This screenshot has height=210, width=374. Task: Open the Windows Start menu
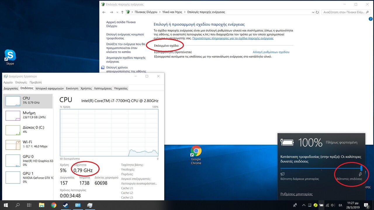point(6,205)
